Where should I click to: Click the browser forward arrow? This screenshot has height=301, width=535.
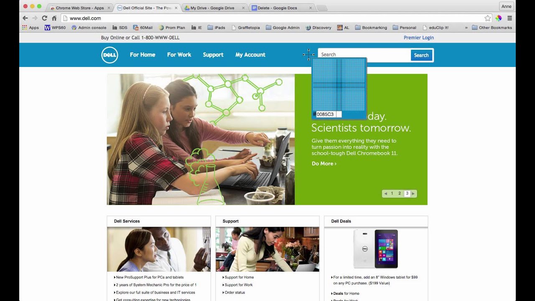[35, 18]
